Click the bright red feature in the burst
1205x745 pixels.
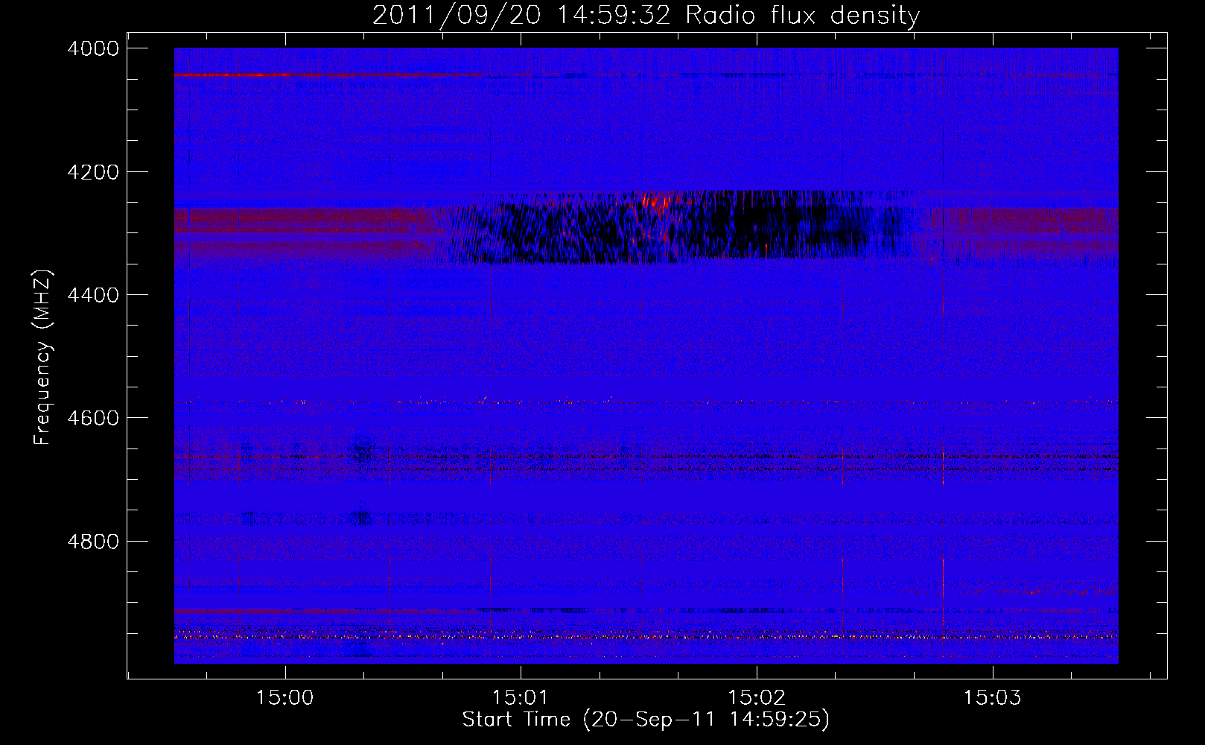[x=658, y=202]
